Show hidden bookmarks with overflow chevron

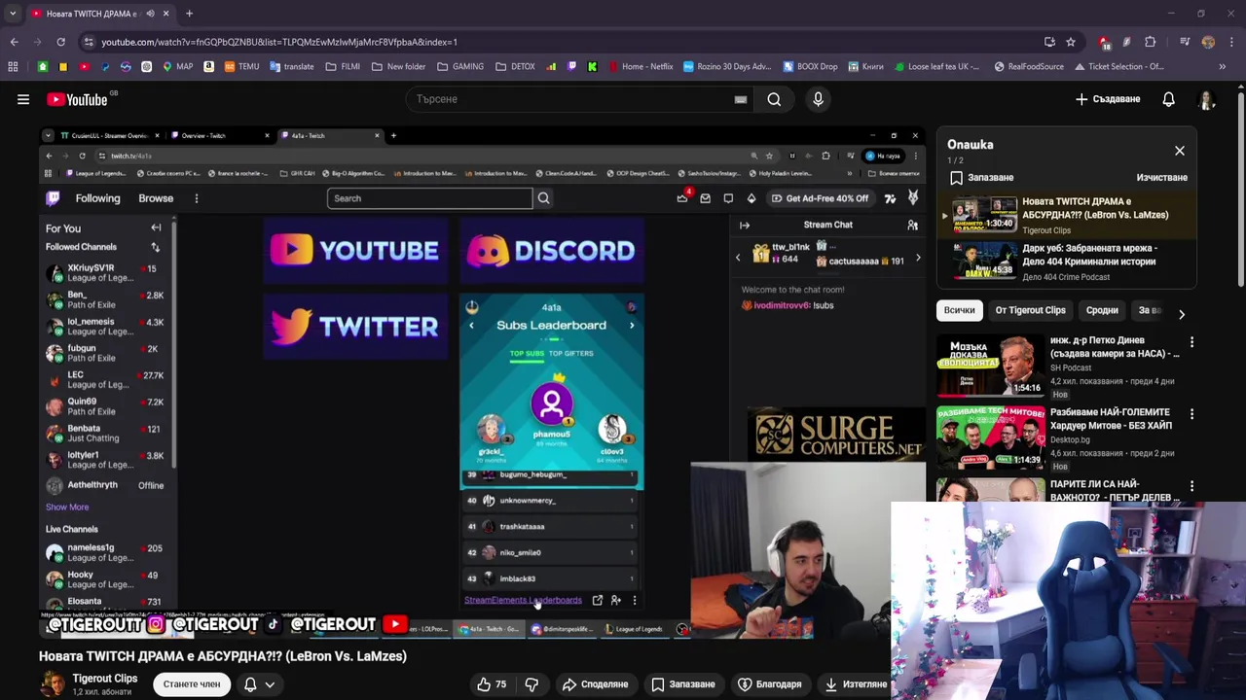point(1223,66)
